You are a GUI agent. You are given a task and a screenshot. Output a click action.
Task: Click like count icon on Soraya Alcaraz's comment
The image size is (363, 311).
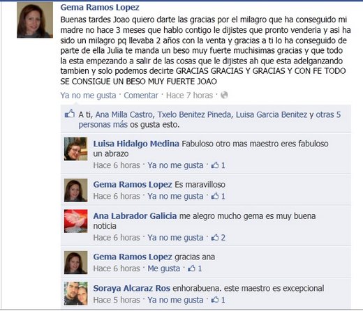click(218, 300)
